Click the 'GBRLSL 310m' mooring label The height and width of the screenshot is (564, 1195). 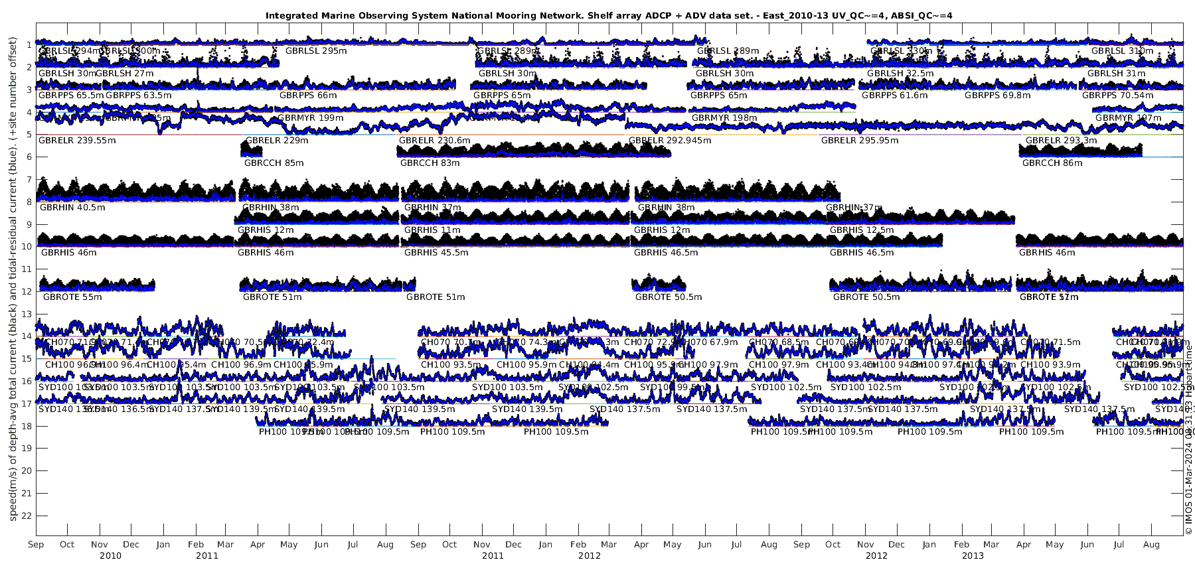tap(1122, 50)
